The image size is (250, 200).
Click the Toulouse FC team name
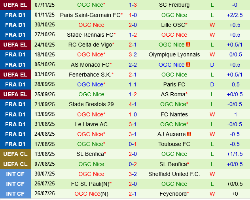click(x=174, y=144)
